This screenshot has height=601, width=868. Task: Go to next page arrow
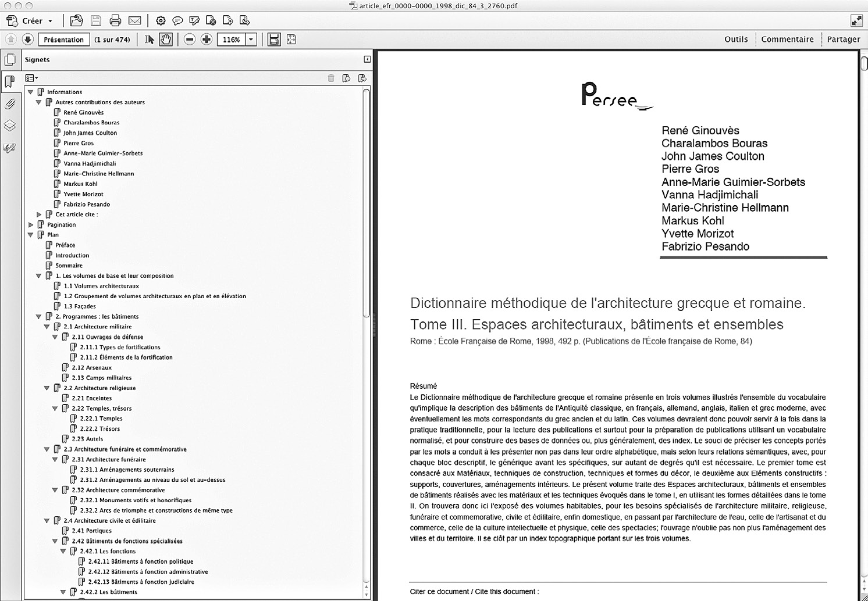[27, 40]
